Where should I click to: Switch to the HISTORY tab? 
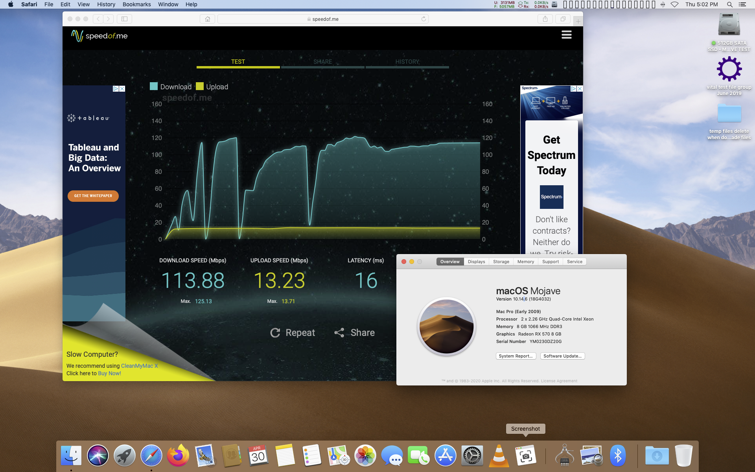407,62
